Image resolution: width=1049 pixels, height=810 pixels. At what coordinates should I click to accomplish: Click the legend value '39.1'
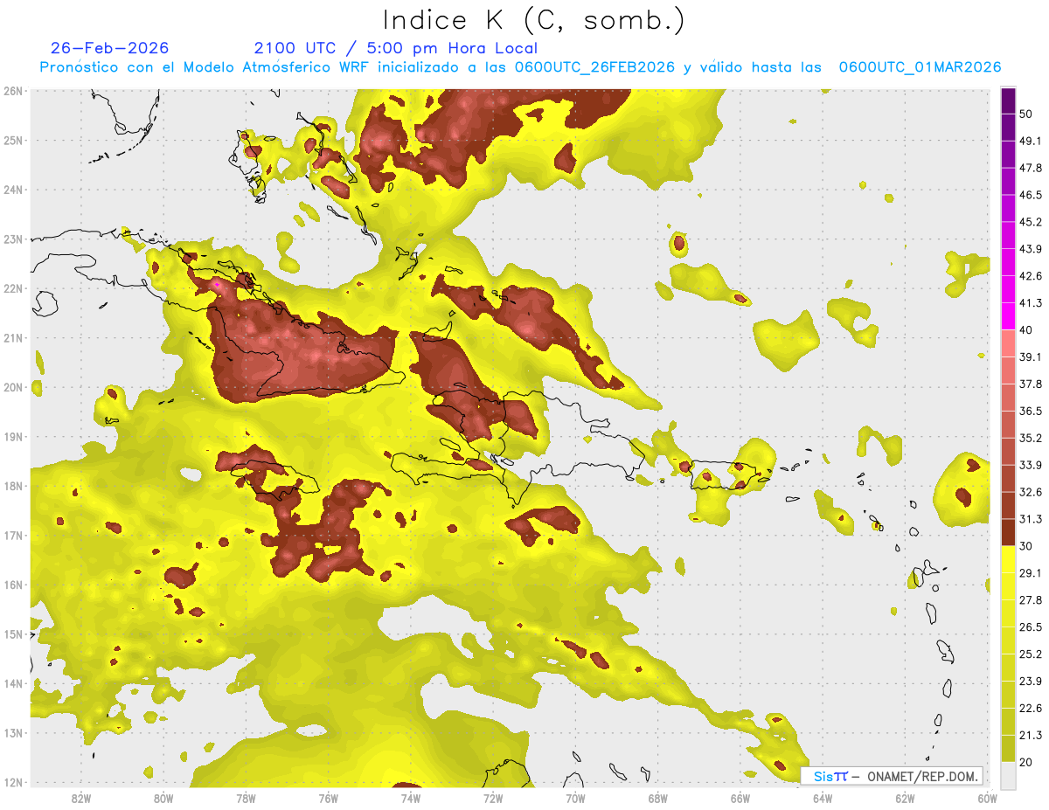(x=1031, y=357)
